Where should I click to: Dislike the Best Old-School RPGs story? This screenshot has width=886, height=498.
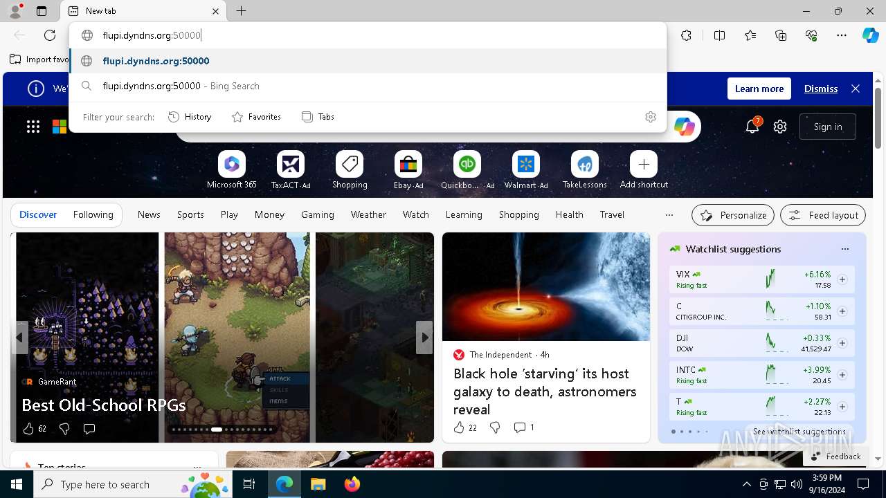[64, 429]
